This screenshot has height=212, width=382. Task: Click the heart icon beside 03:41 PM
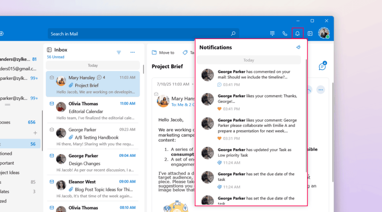219,109
